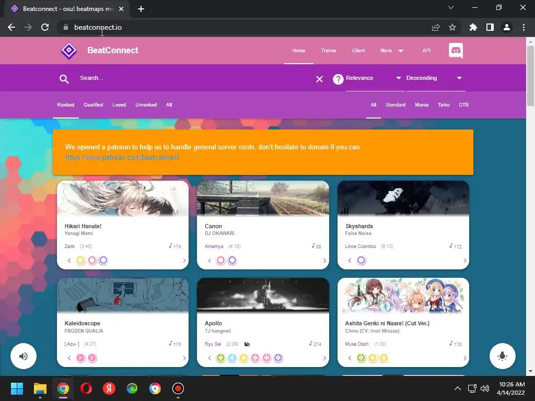Select purple difficulty circle on Skyshards card
The image size is (535, 401).
point(362,261)
